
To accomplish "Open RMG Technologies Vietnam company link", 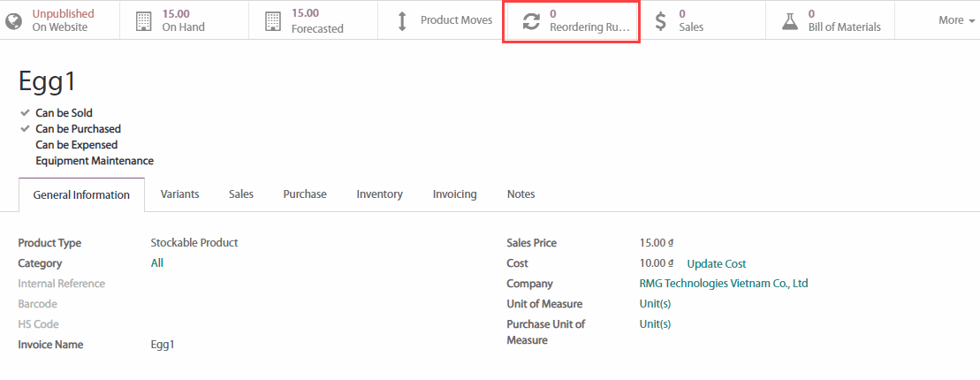I will click(x=723, y=284).
